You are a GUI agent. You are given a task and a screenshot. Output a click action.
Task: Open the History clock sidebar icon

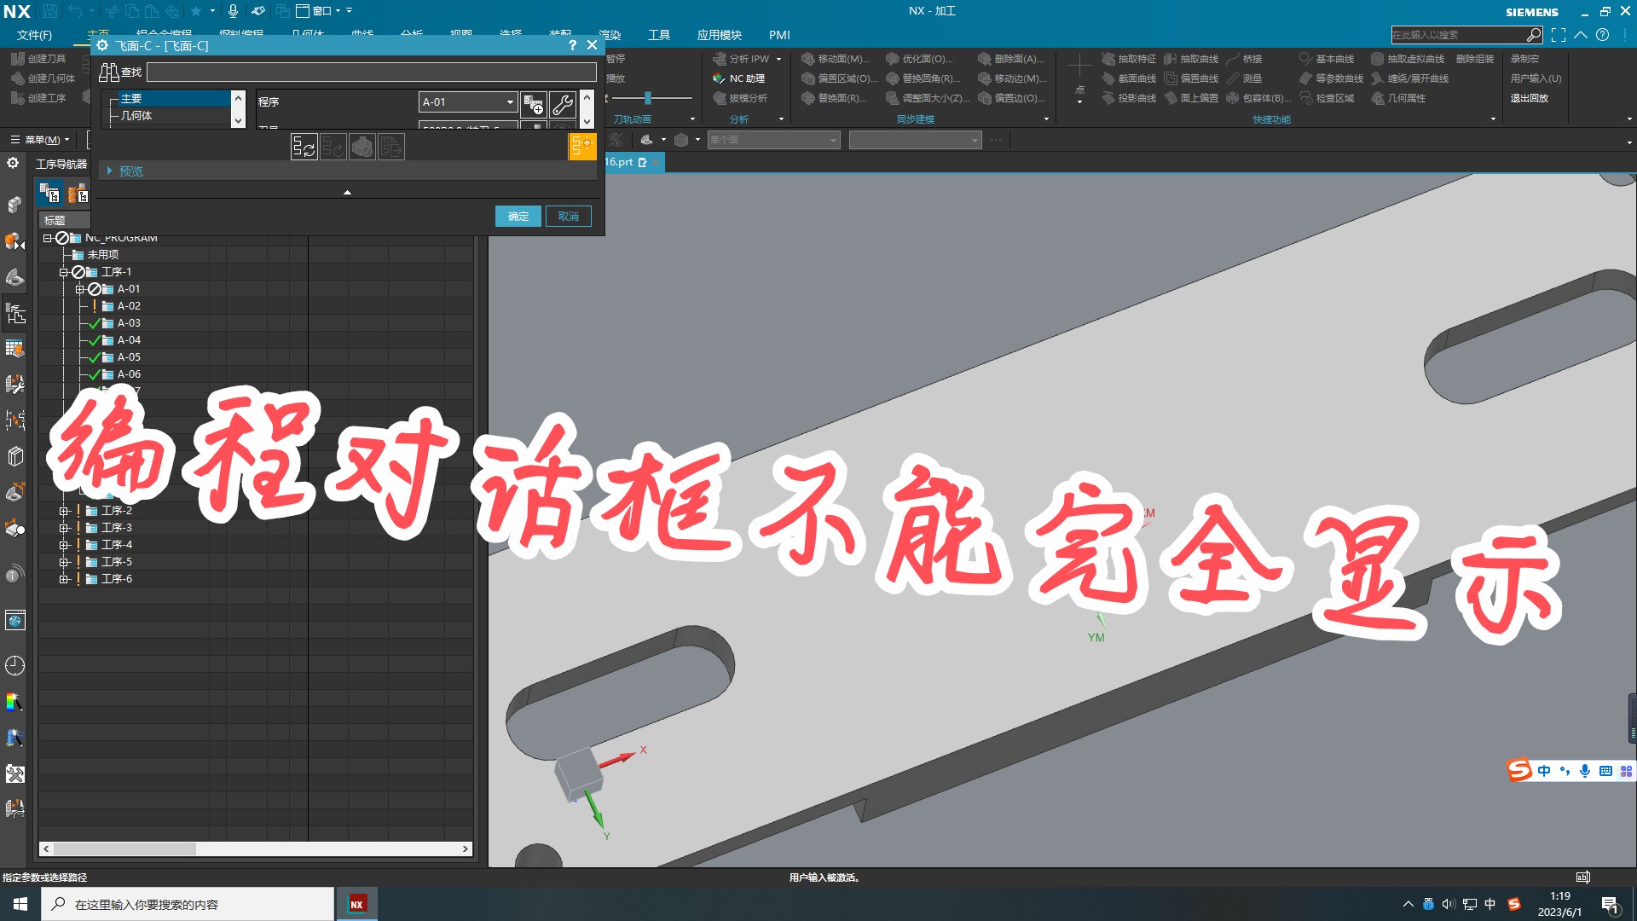click(x=14, y=665)
